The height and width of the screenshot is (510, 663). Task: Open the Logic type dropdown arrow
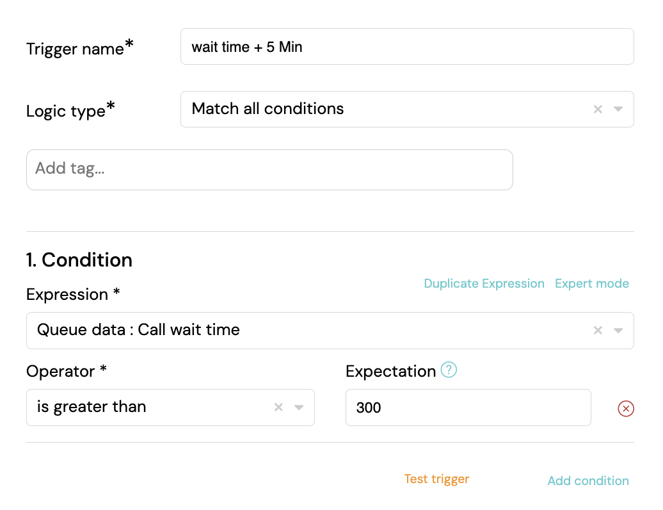point(618,109)
